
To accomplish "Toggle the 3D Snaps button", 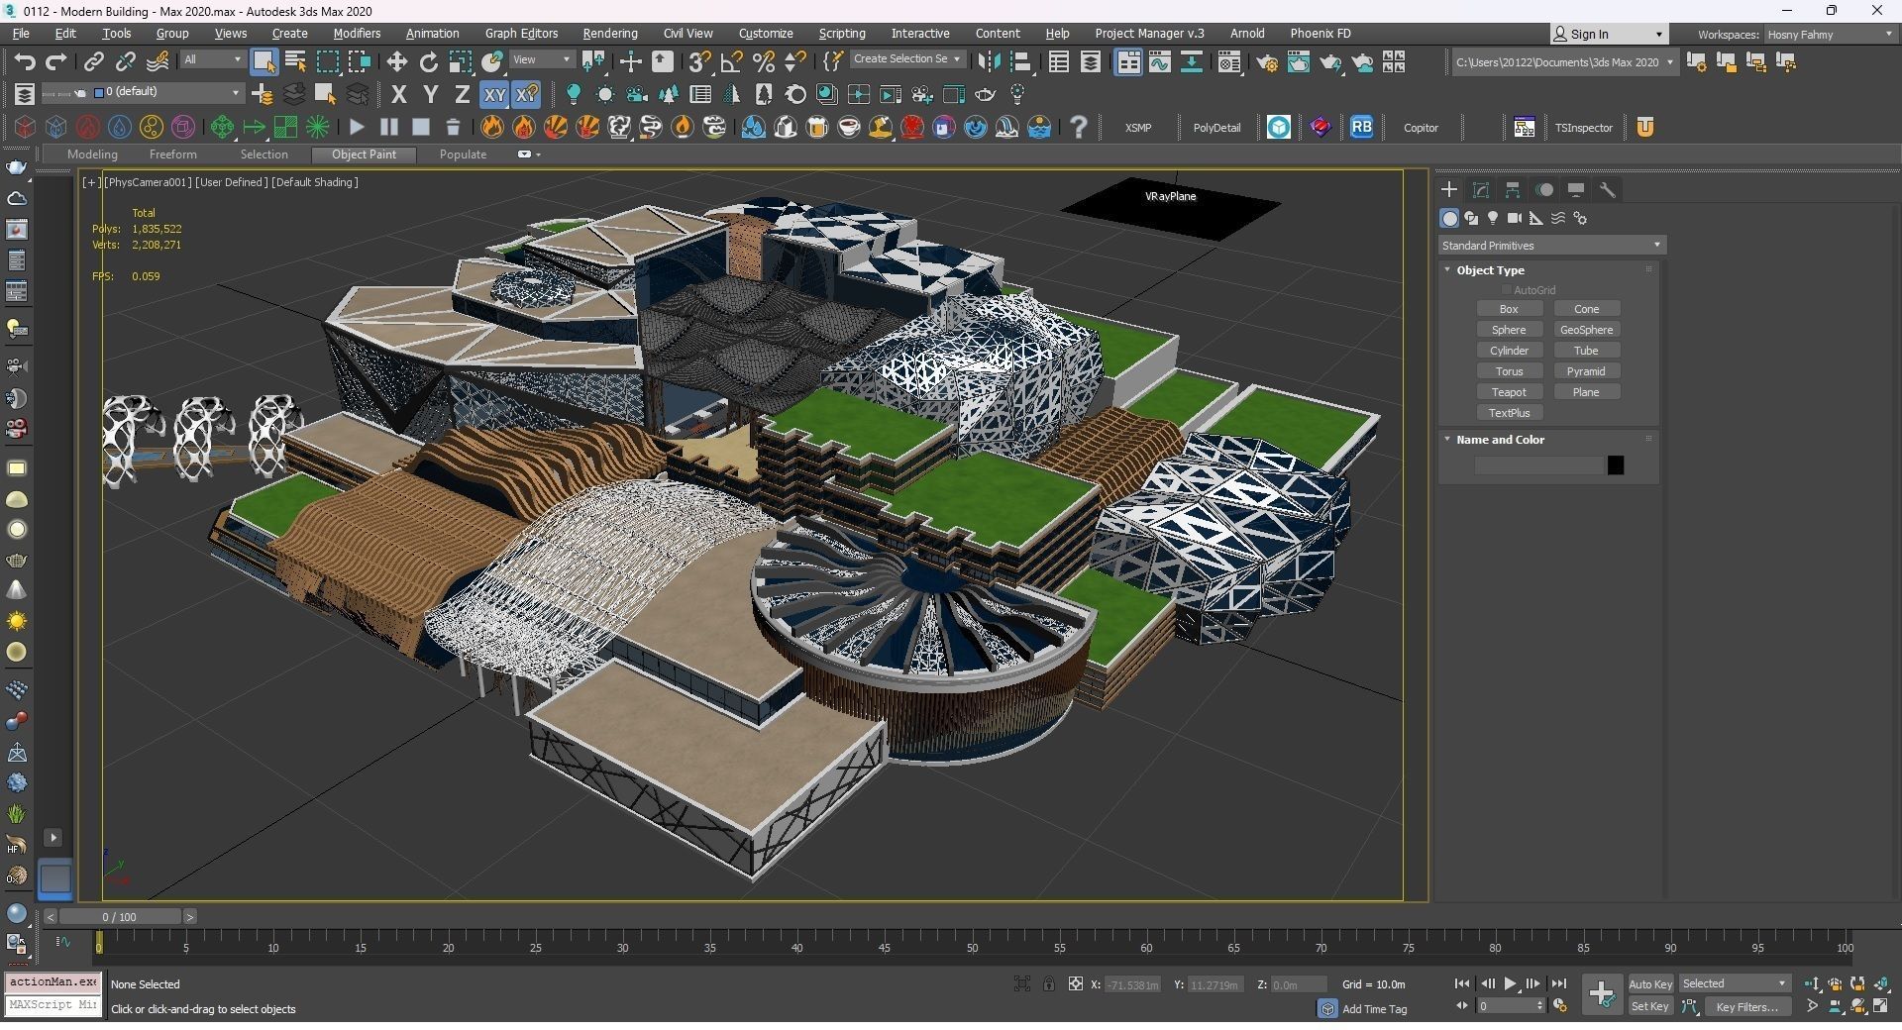I will [700, 62].
